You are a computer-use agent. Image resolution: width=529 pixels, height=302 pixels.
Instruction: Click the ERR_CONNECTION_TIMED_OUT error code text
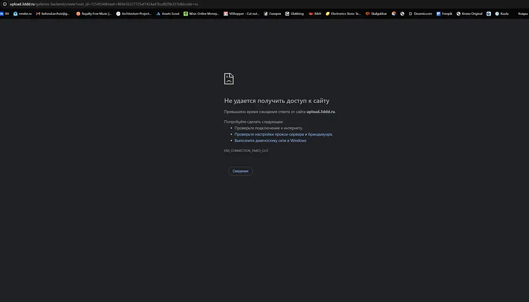[246, 151]
